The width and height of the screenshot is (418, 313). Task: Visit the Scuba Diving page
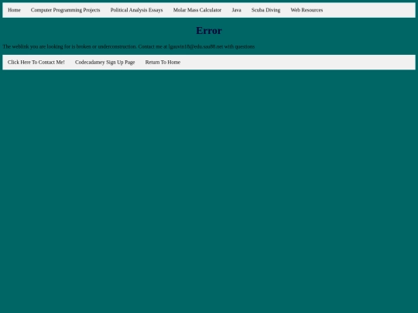point(266,10)
